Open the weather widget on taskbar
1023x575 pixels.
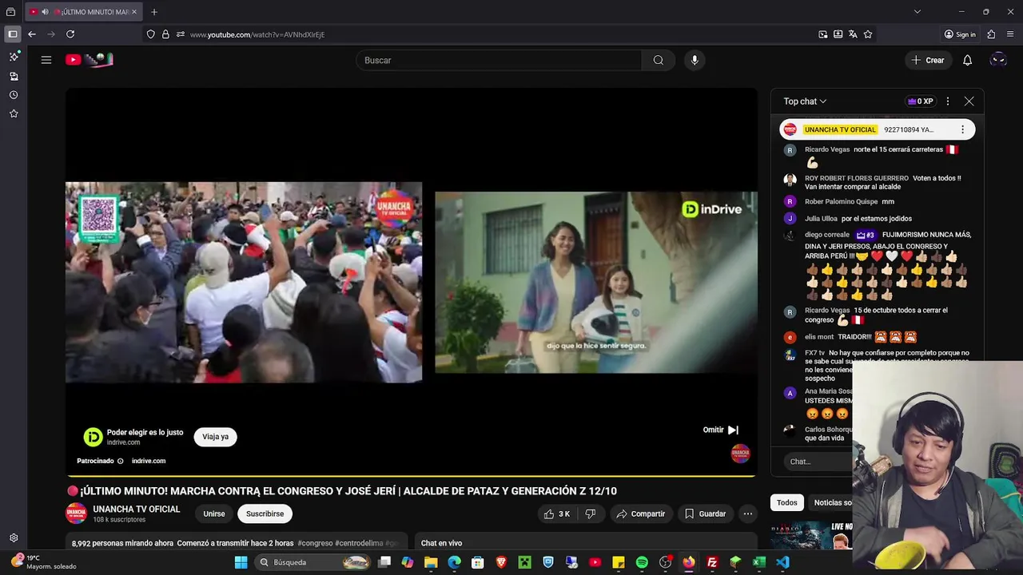44,562
